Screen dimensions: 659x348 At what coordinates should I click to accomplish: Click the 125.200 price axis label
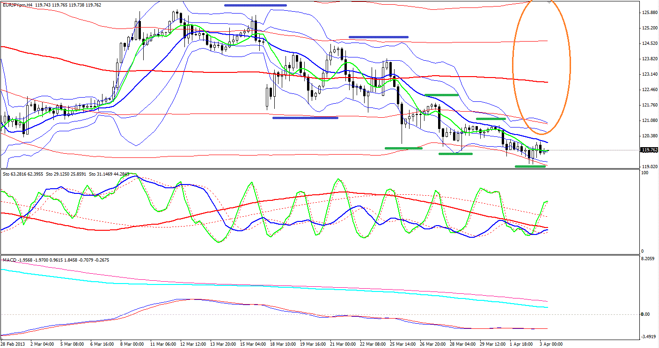click(650, 28)
